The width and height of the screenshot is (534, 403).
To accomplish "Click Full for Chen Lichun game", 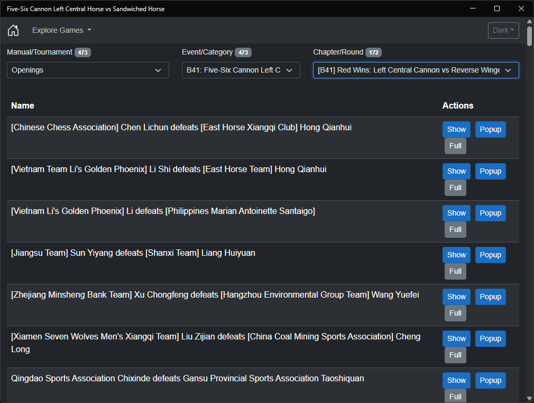I will coord(455,146).
